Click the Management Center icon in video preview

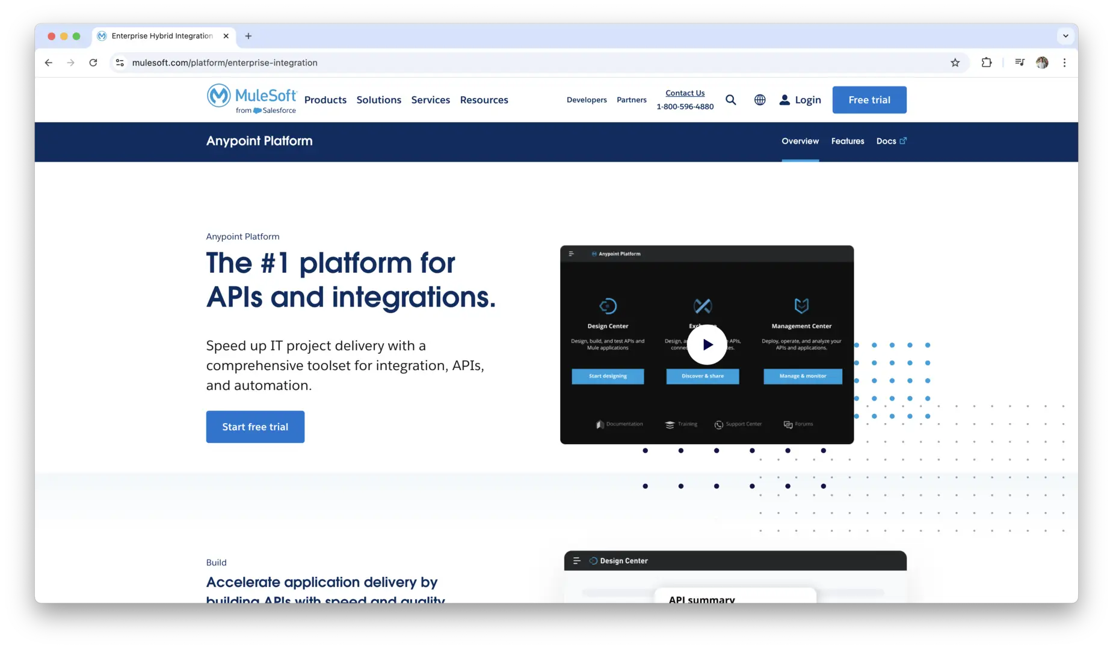click(801, 306)
